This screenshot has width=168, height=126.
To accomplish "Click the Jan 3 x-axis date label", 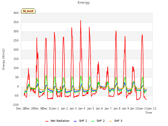I will 73,108.
